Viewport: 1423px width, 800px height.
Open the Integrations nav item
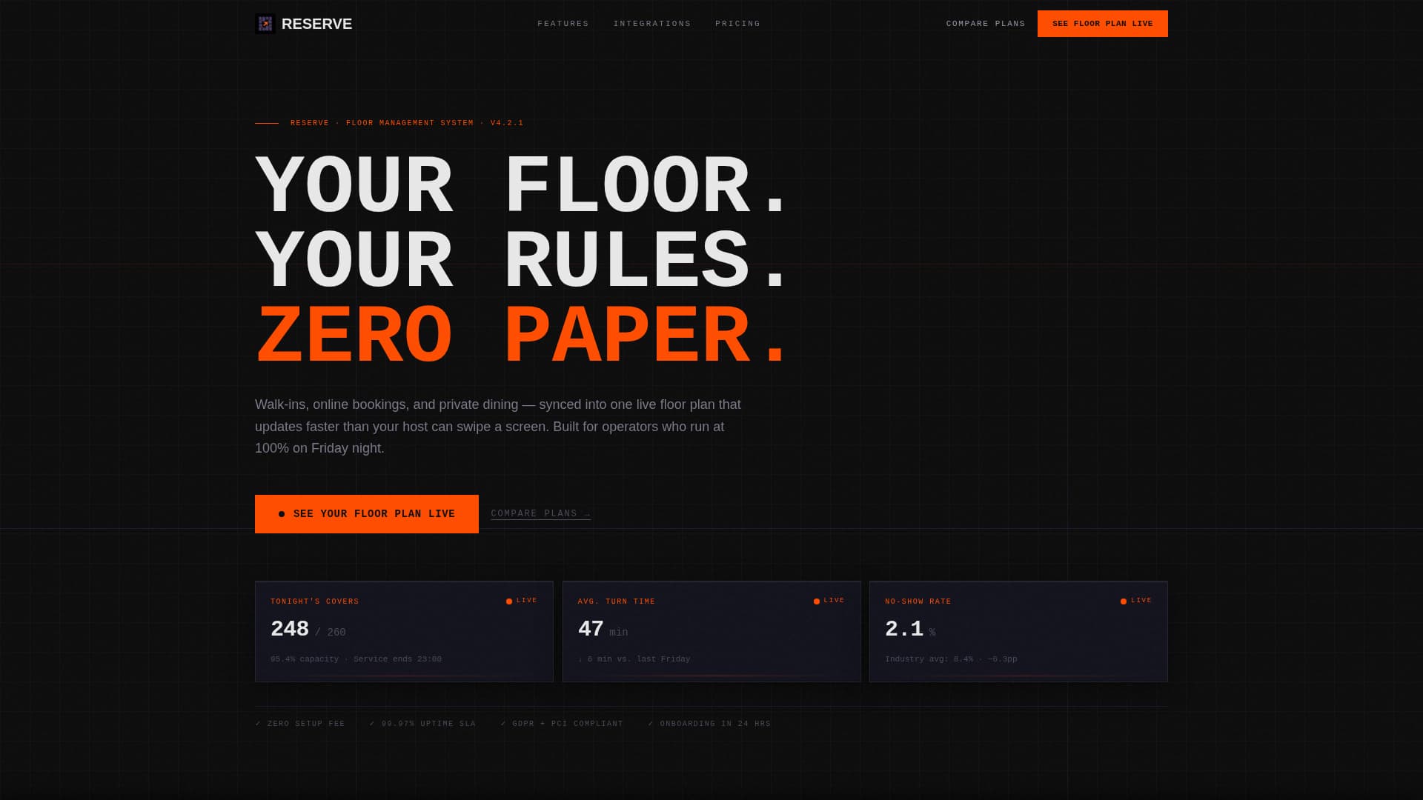(x=652, y=24)
